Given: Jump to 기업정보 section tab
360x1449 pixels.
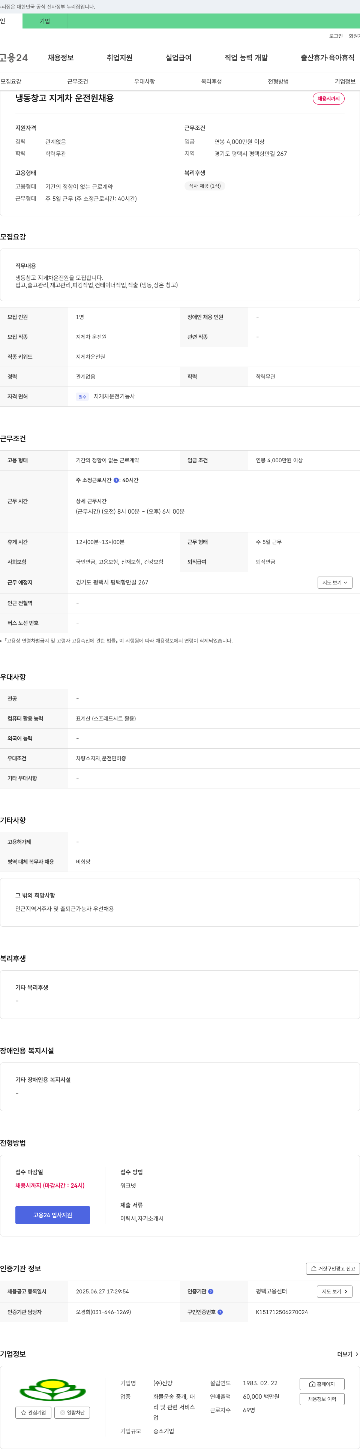Looking at the screenshot, I should (x=345, y=82).
